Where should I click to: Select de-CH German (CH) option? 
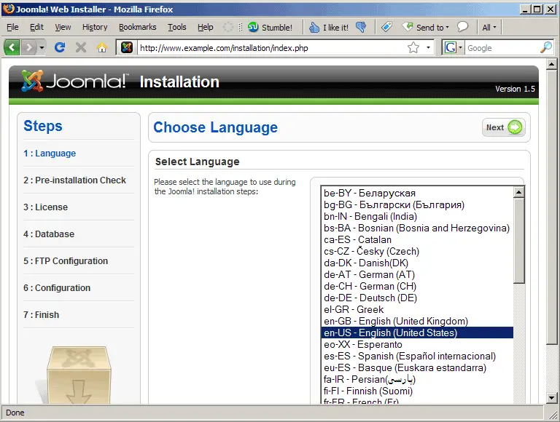coord(417,286)
